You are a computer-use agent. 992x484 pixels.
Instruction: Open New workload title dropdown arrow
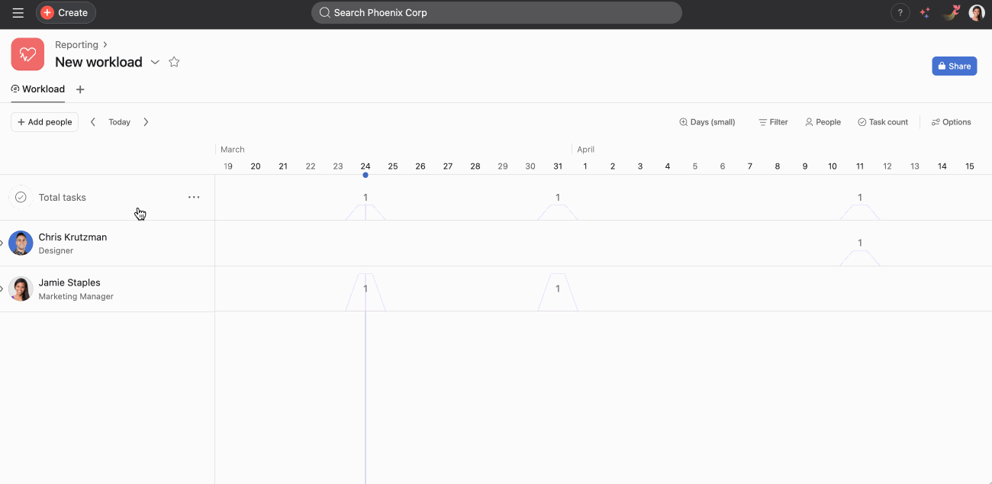pyautogui.click(x=155, y=63)
